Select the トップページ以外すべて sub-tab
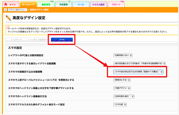 (39, 40)
